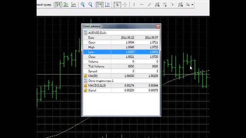The height and width of the screenshot is (138, 246).
Task: Switch chart to bar chart mode
Action: pyautogui.click(x=58, y=5)
